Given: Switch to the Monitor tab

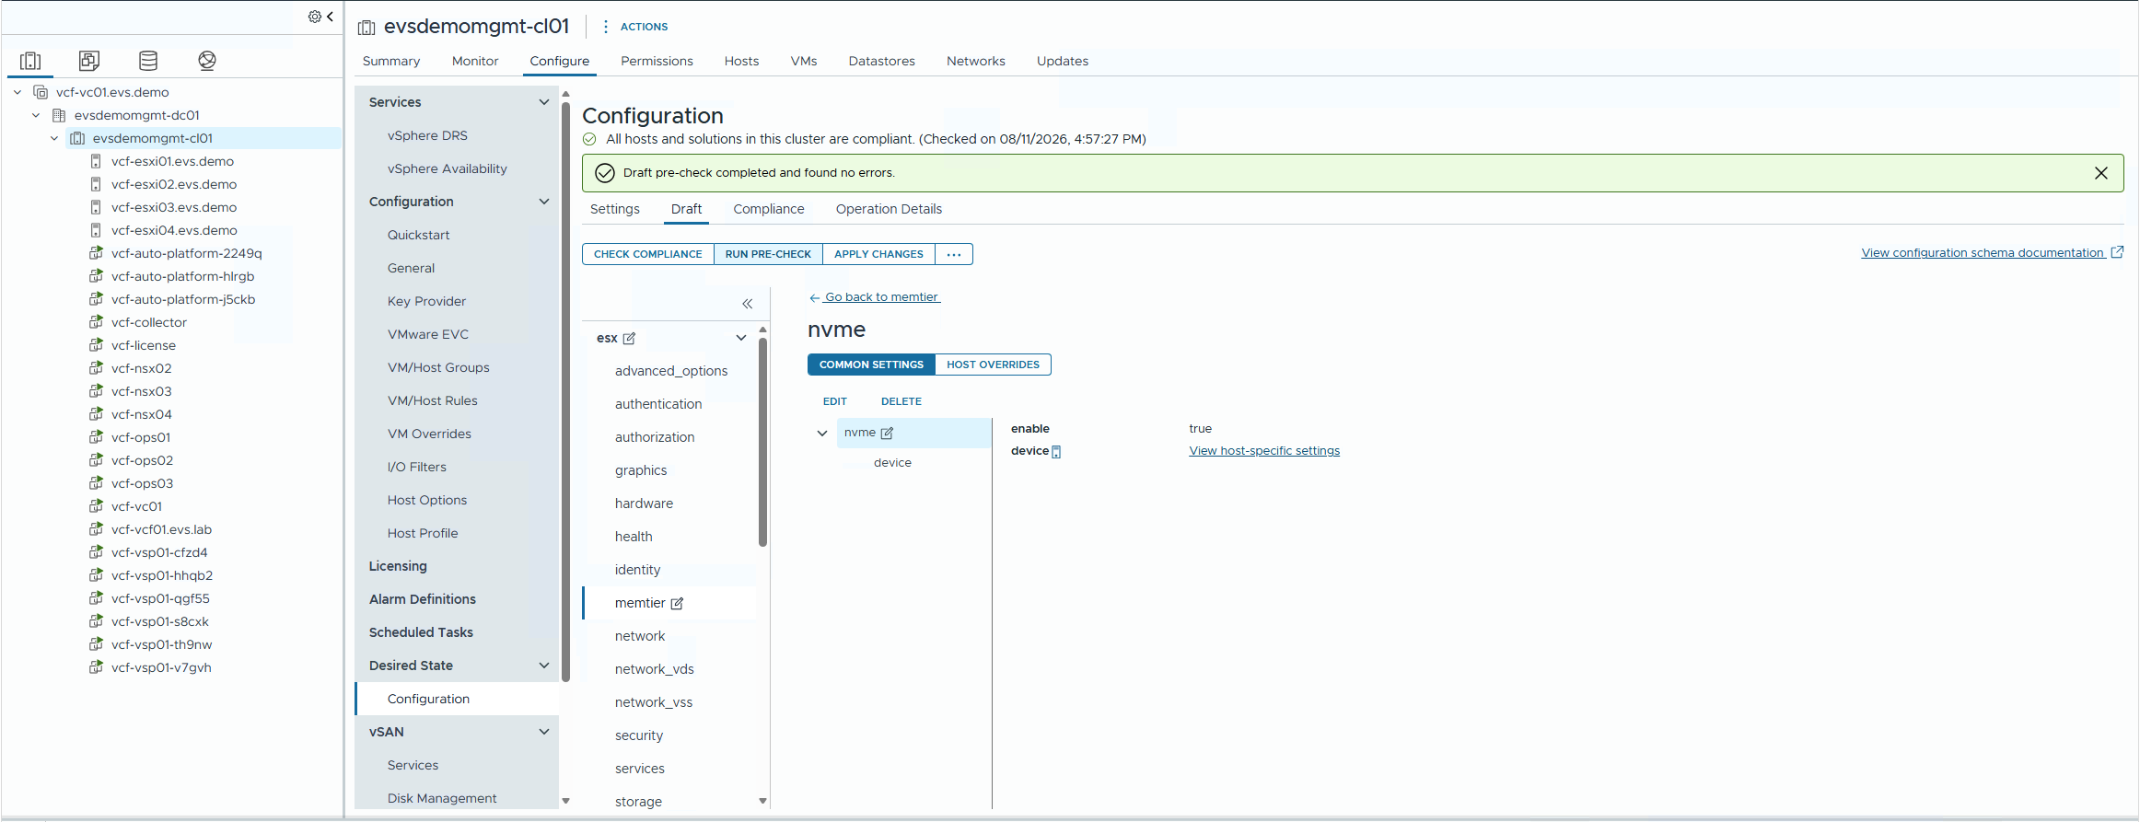Looking at the screenshot, I should [475, 61].
